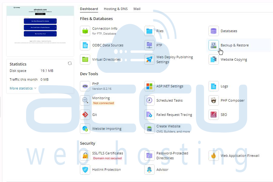
Task: Click the Failed Request Tracing link text
Action: (174, 115)
